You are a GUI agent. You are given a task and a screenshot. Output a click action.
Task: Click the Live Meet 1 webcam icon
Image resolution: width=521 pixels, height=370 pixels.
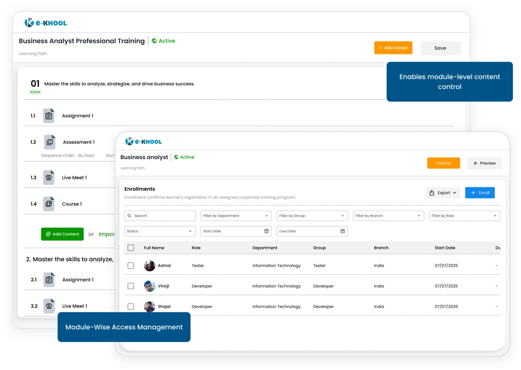[x=49, y=177]
